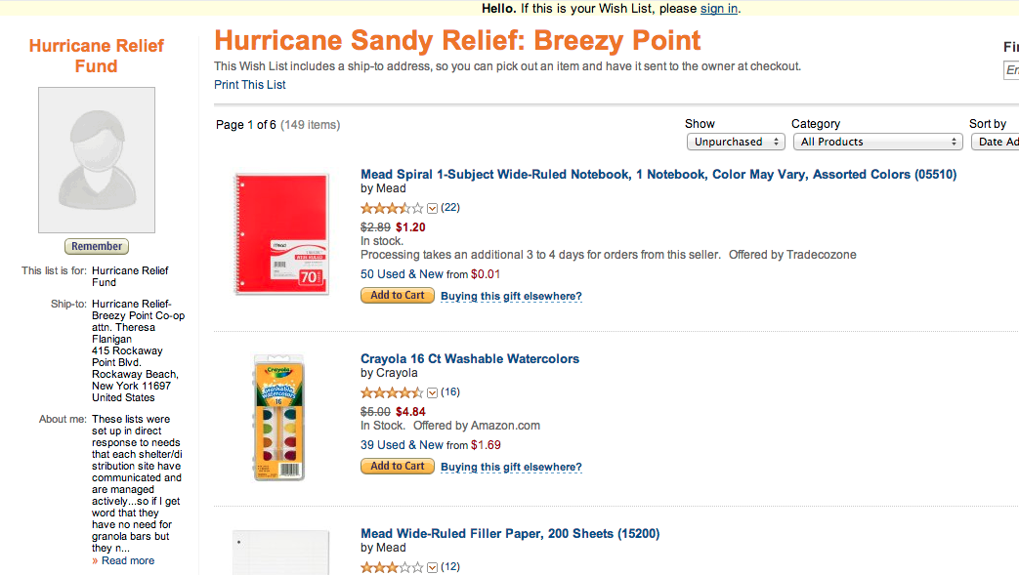Open the Show Unpurchased dropdown

pos(736,142)
